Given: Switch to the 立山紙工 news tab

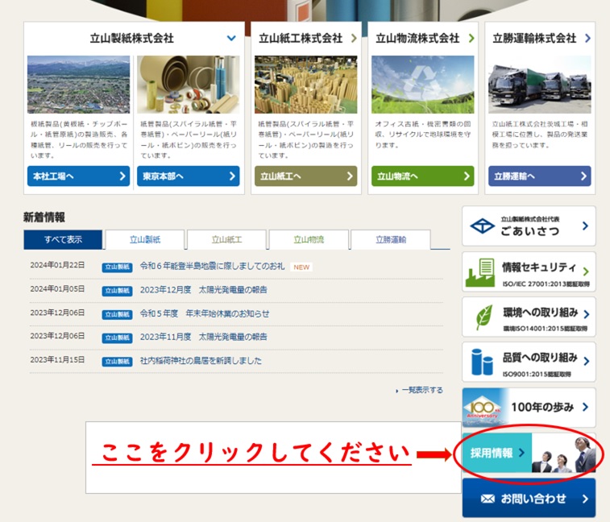Looking at the screenshot, I should click(x=226, y=239).
